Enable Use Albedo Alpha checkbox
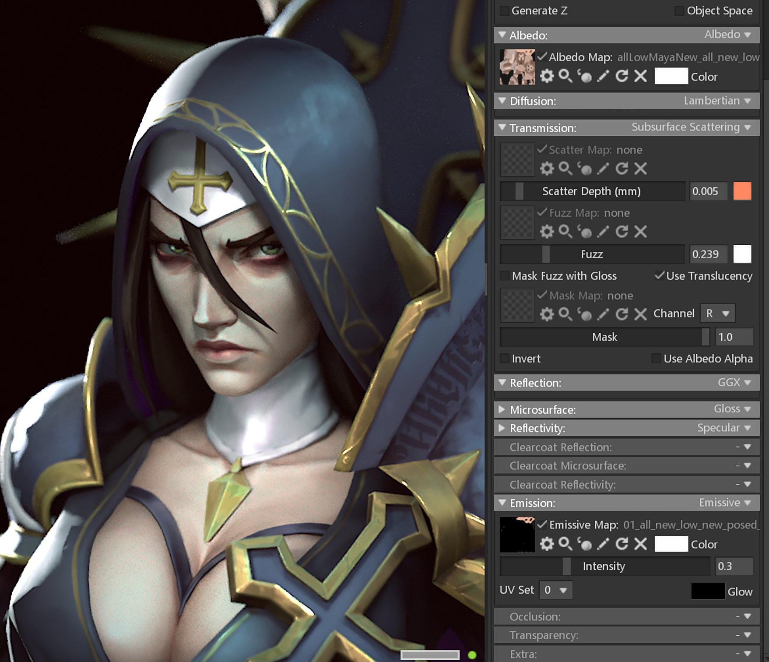The height and width of the screenshot is (662, 769). (x=656, y=359)
